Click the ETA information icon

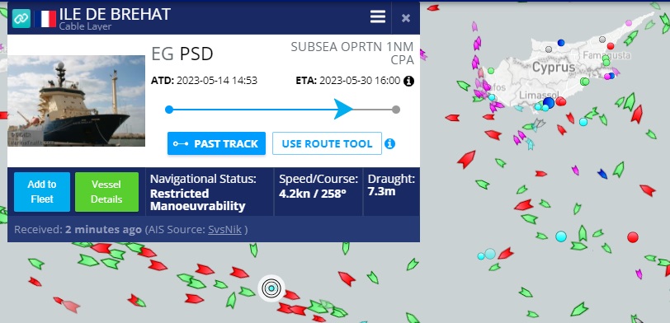point(409,81)
